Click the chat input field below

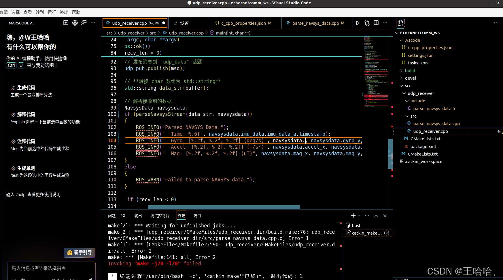pos(51,268)
